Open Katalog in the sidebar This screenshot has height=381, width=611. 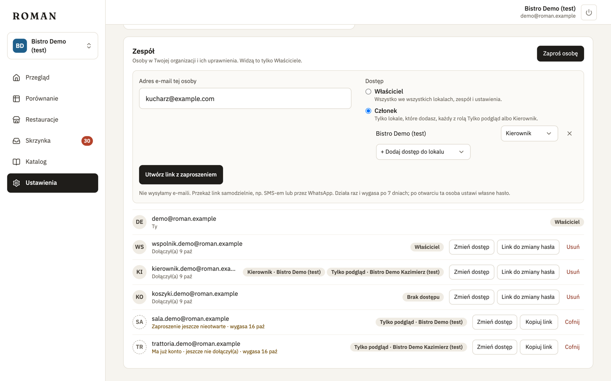[53, 162]
